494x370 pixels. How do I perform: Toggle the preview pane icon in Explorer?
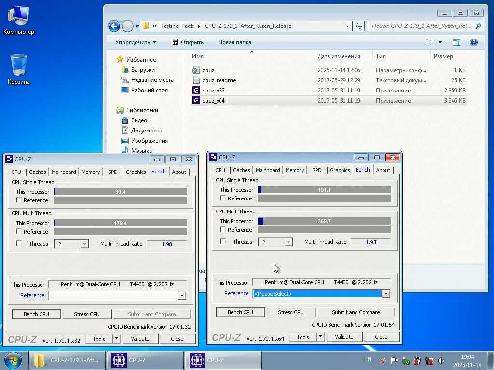pyautogui.click(x=456, y=42)
